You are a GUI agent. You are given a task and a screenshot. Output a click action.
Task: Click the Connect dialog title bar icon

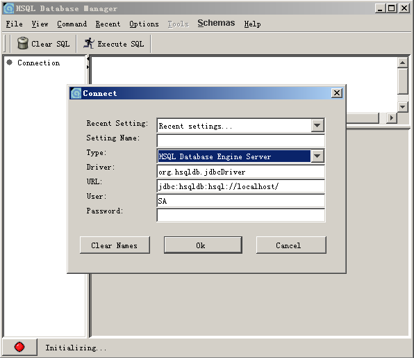tap(76, 93)
